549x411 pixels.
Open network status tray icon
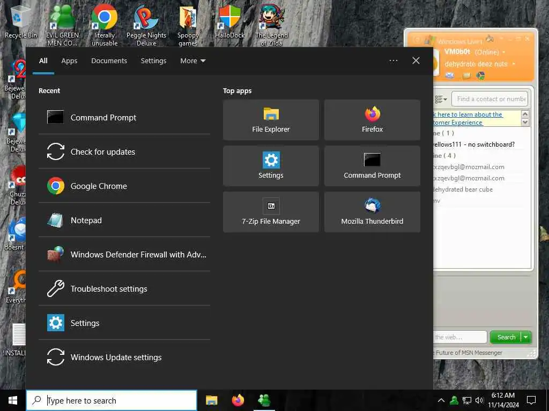(467, 400)
